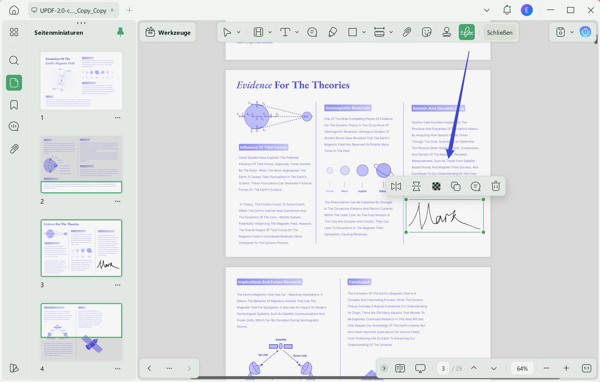Open the Attachments panel in sidebar
This screenshot has height=382, width=600.
14,149
